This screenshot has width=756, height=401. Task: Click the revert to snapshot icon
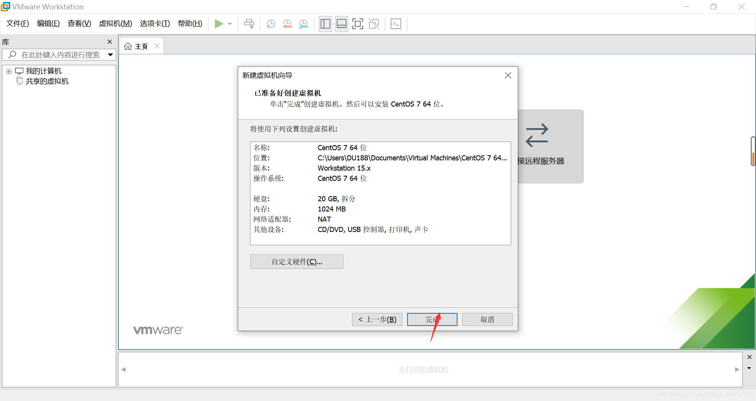(x=287, y=24)
